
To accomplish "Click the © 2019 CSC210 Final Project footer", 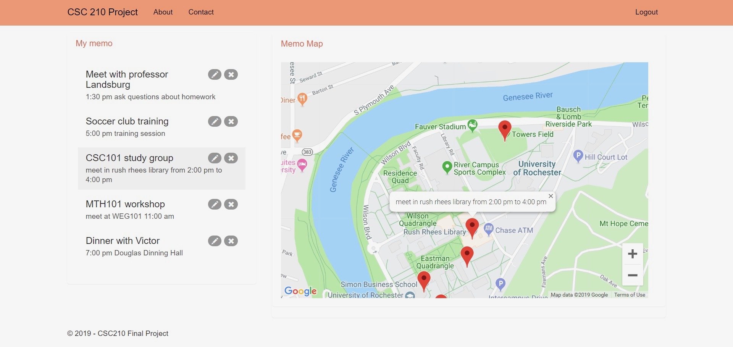I will (x=118, y=334).
